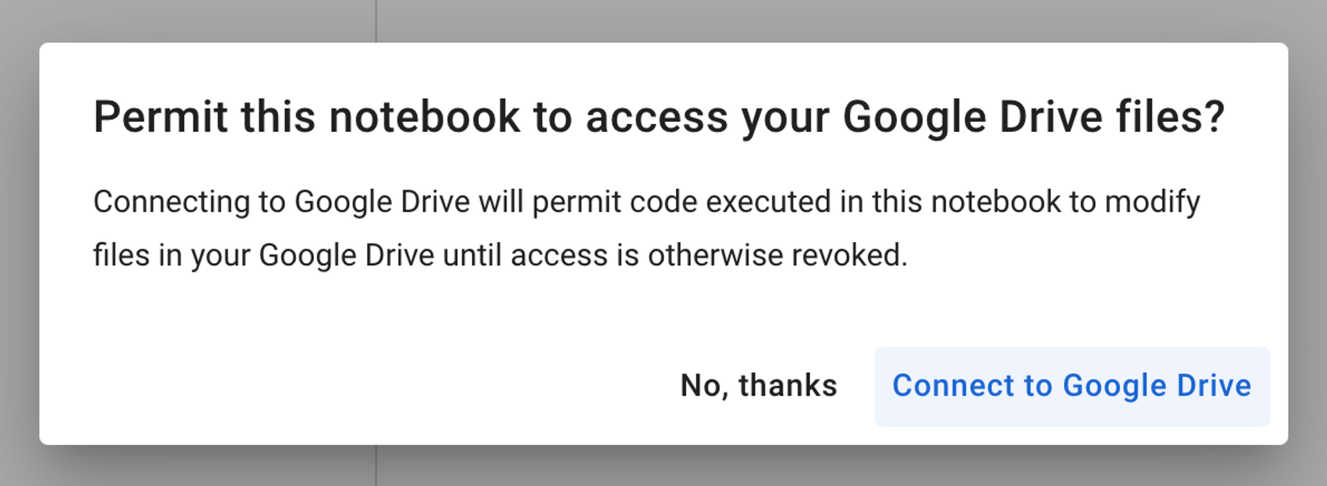Viewport: 1327px width, 486px height.
Task: Click the word "notebook" in the heading
Action: (x=425, y=117)
